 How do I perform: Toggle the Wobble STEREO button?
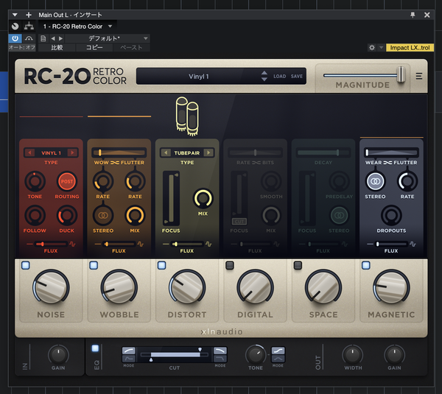pyautogui.click(x=103, y=216)
